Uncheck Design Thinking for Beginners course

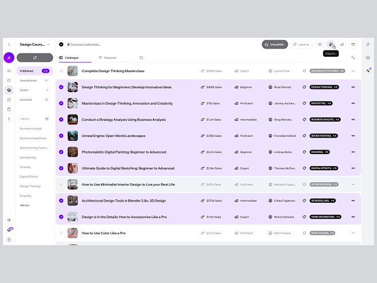click(x=61, y=87)
